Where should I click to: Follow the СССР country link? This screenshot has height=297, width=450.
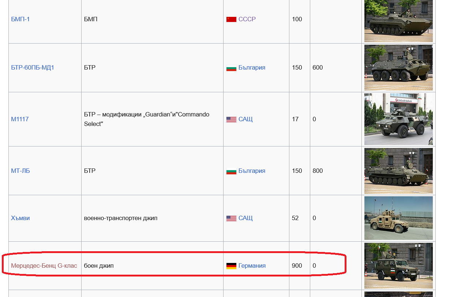point(247,19)
